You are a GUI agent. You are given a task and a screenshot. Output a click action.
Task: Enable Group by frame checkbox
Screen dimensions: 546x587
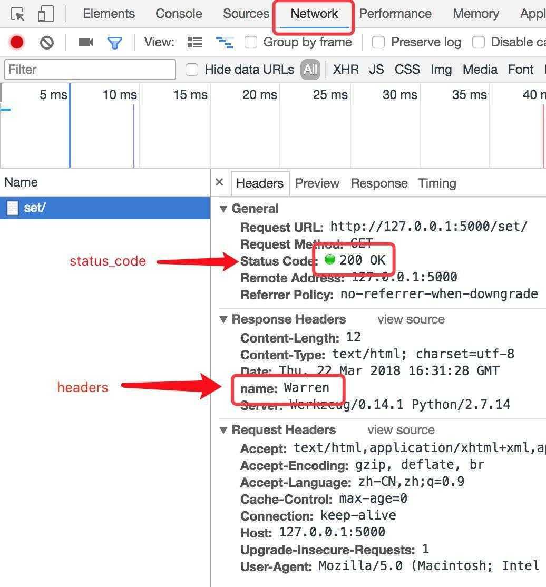pos(250,42)
